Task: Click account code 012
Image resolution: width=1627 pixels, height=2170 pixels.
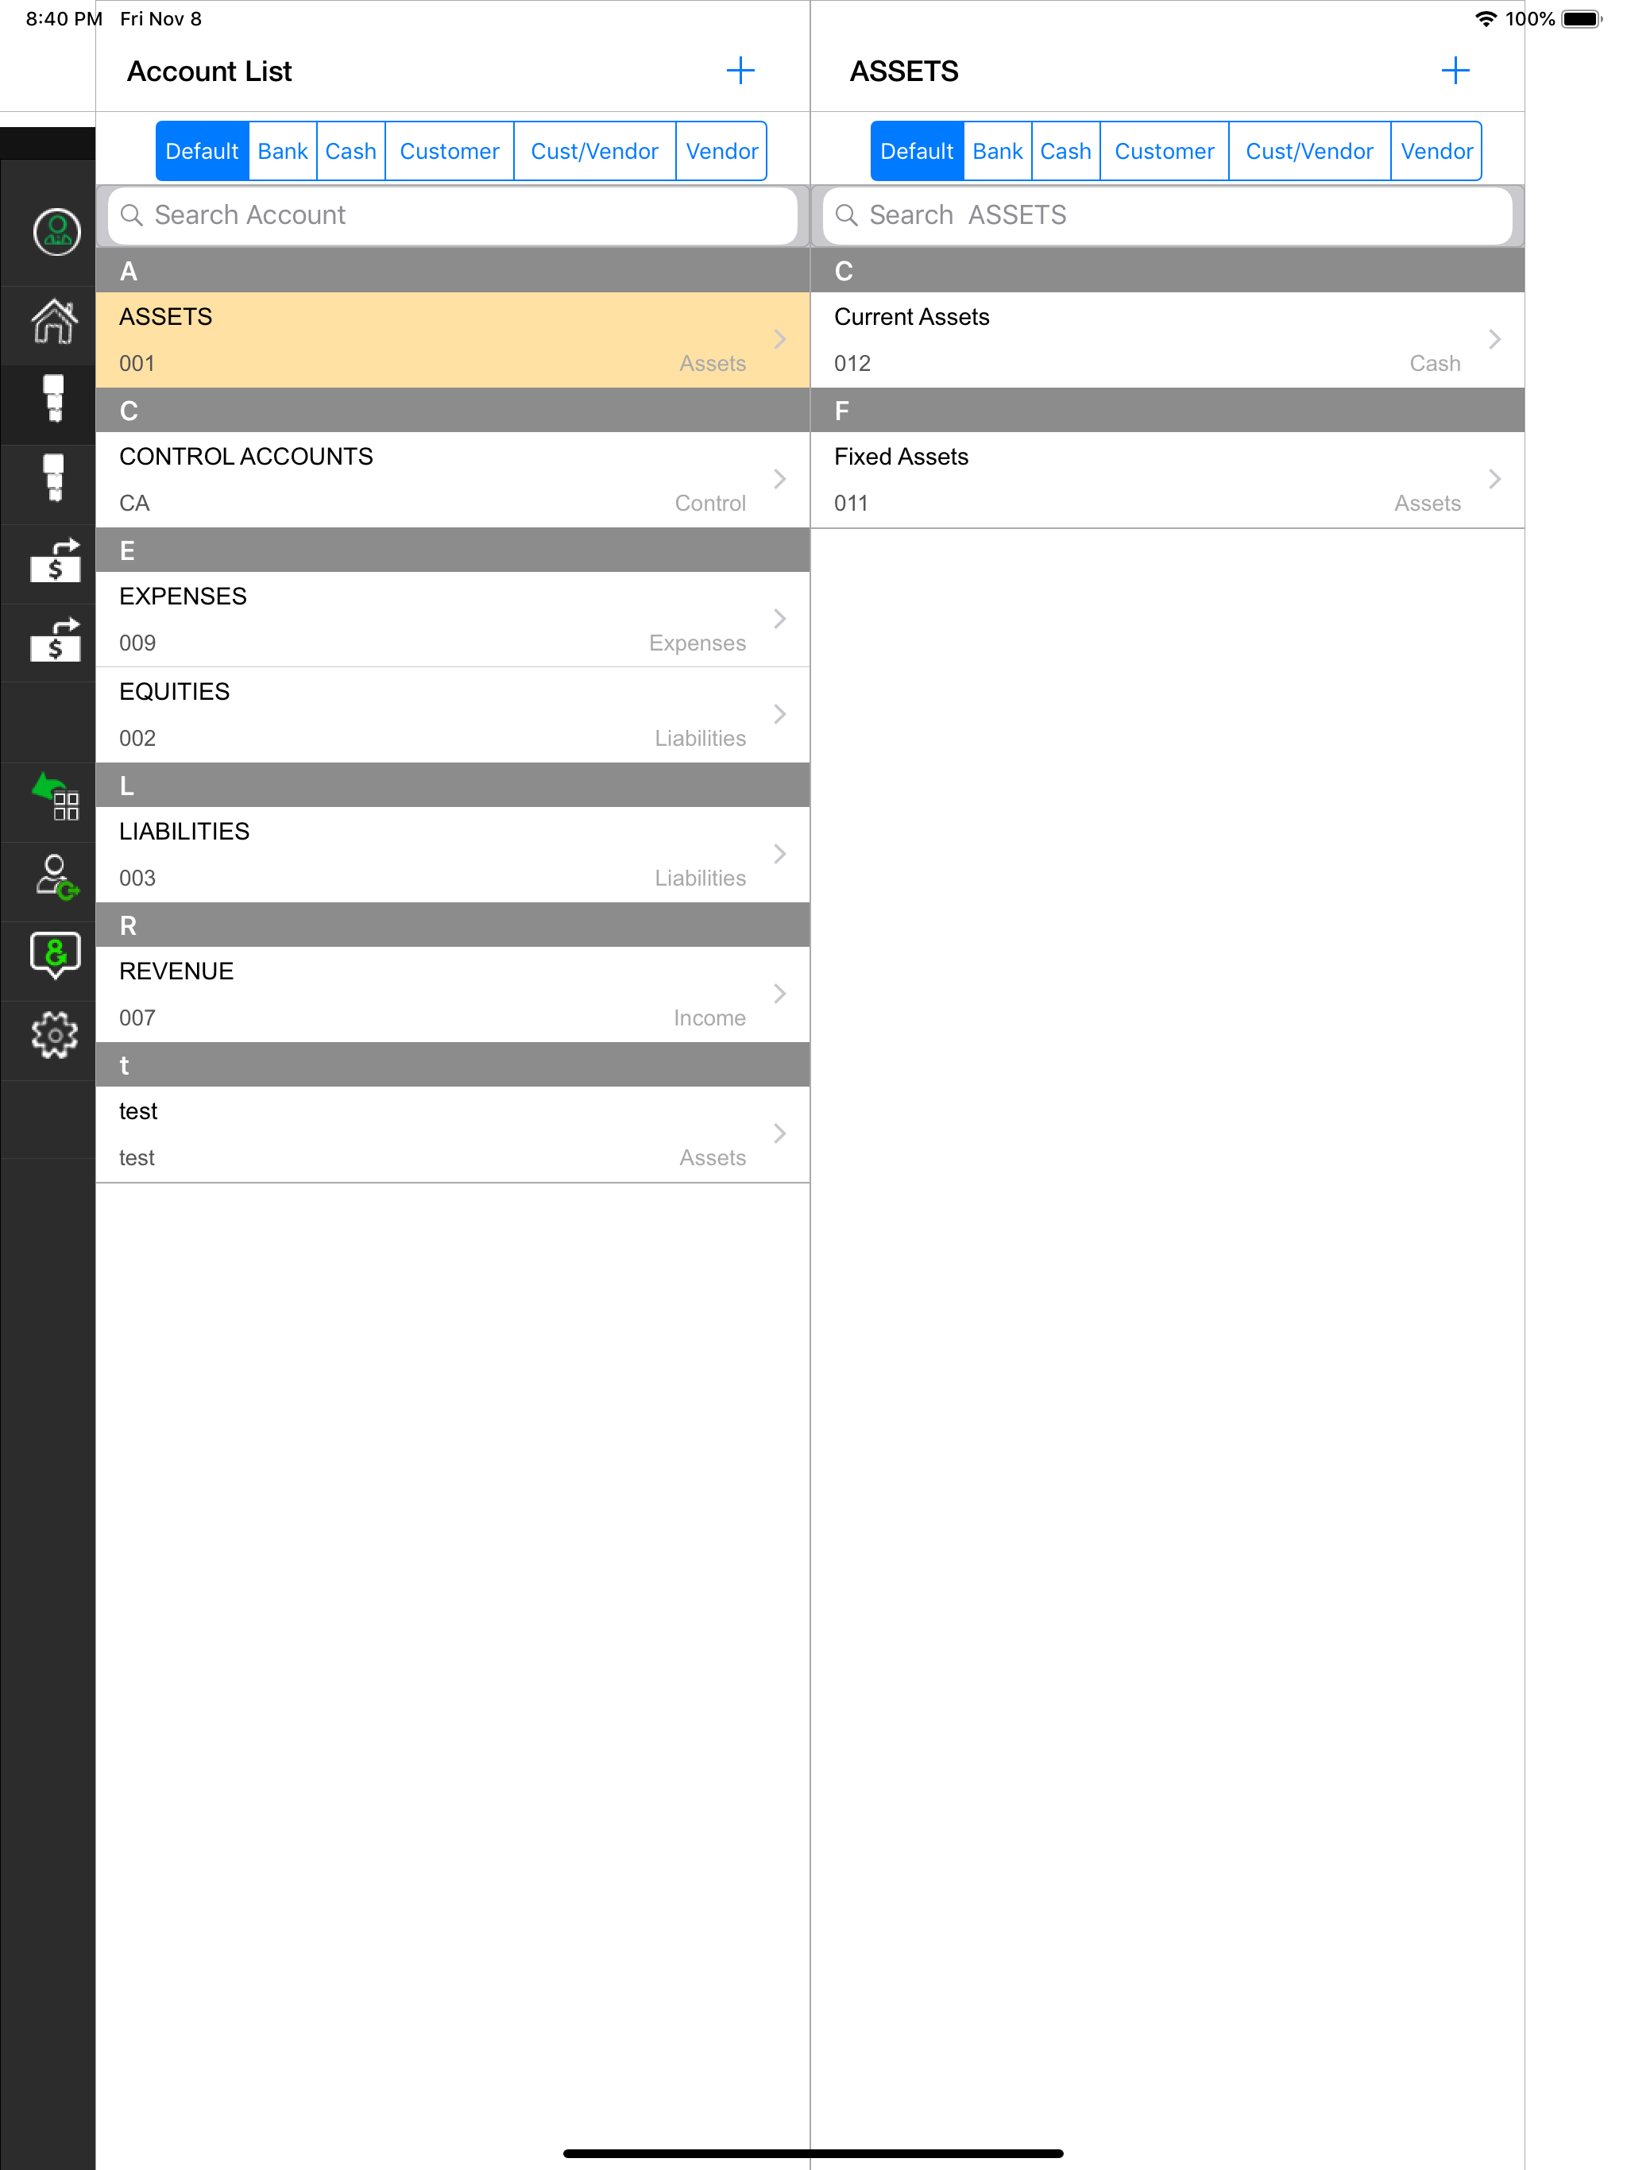Action: [852, 364]
